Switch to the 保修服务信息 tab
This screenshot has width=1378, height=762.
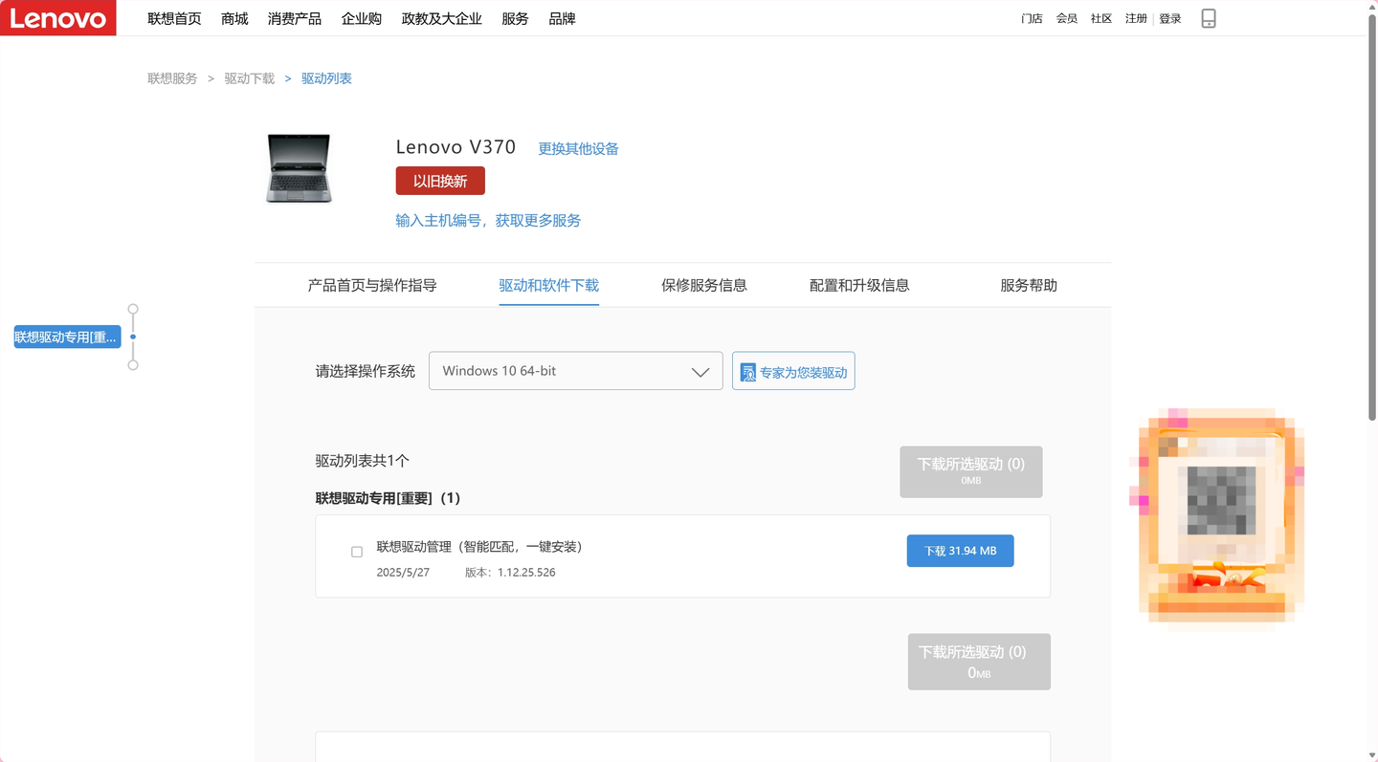(x=703, y=285)
